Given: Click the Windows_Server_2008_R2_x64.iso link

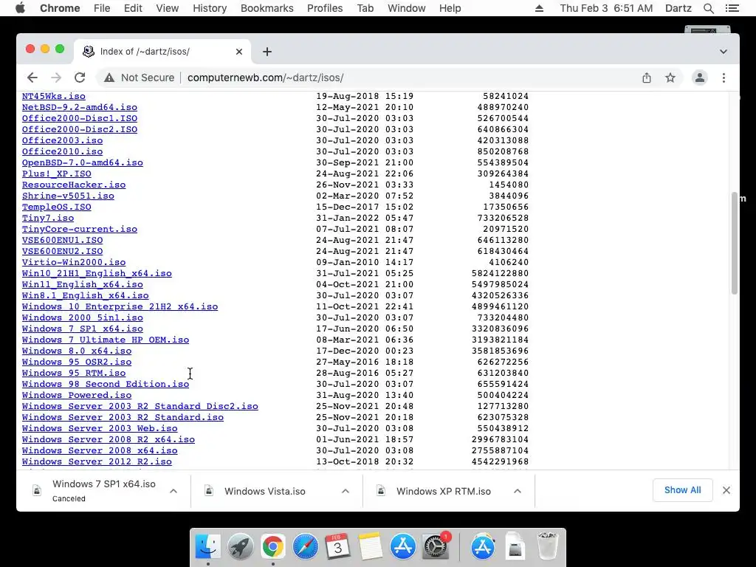Looking at the screenshot, I should [109, 440].
